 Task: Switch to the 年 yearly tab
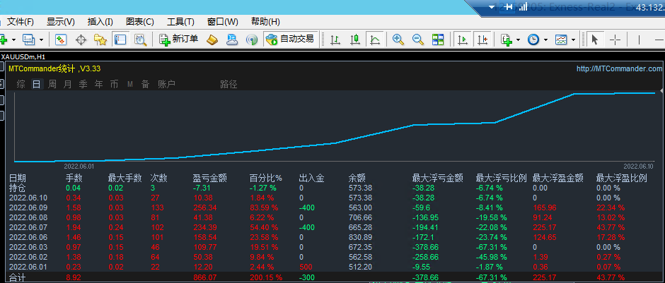[x=99, y=84]
